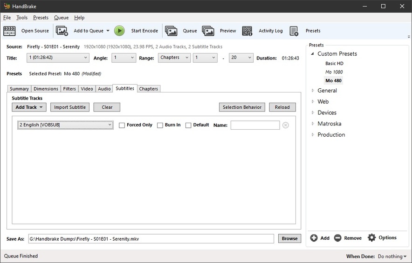This screenshot has height=263, width=412.
Task: Enable the Forced Only checkbox
Action: point(122,125)
